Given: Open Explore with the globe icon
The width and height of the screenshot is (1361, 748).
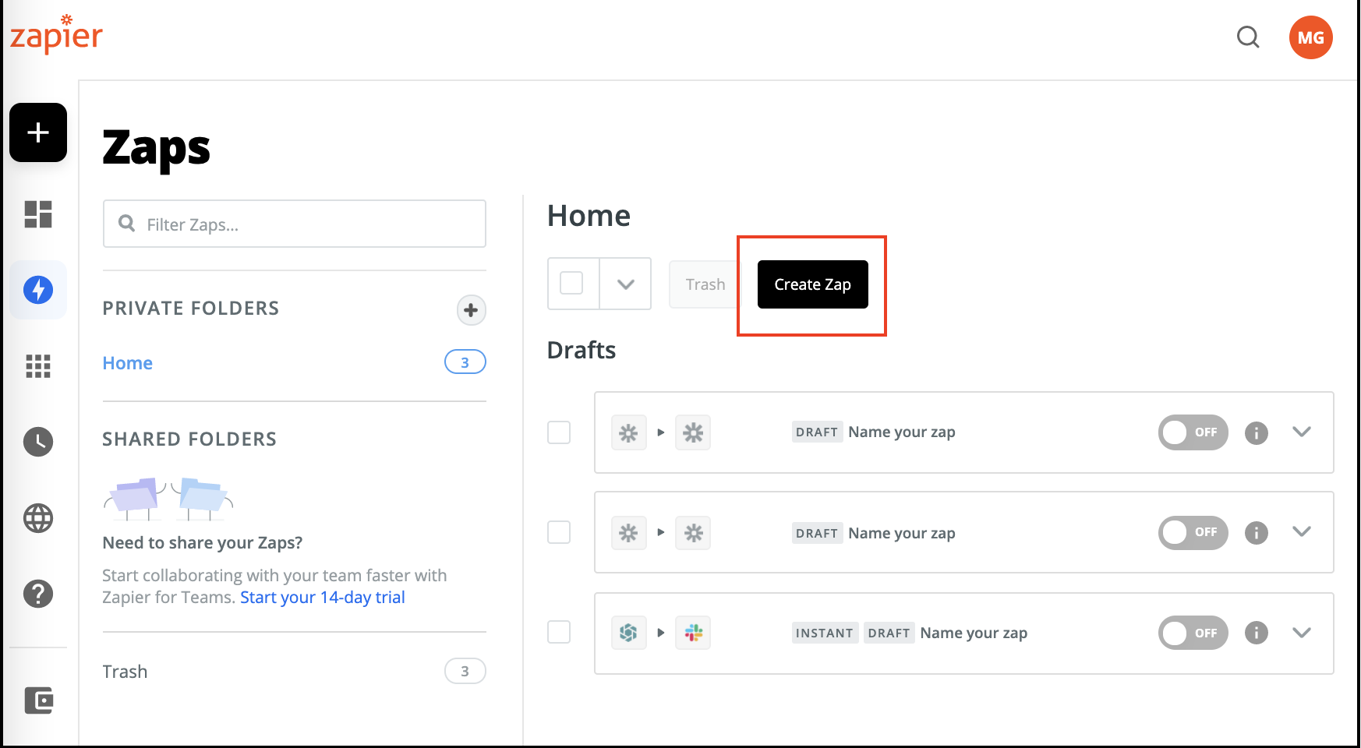Looking at the screenshot, I should (x=37, y=517).
